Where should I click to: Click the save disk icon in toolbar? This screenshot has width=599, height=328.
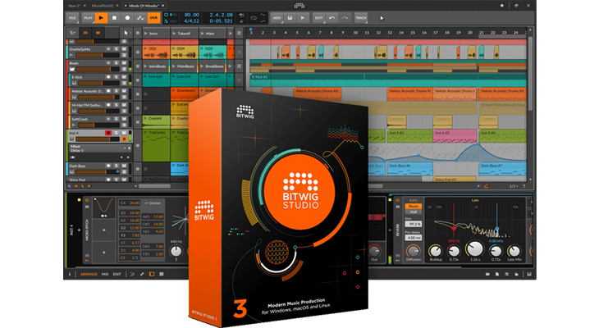(290, 17)
